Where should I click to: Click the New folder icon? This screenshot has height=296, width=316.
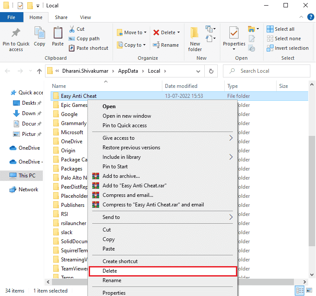coord(194,32)
